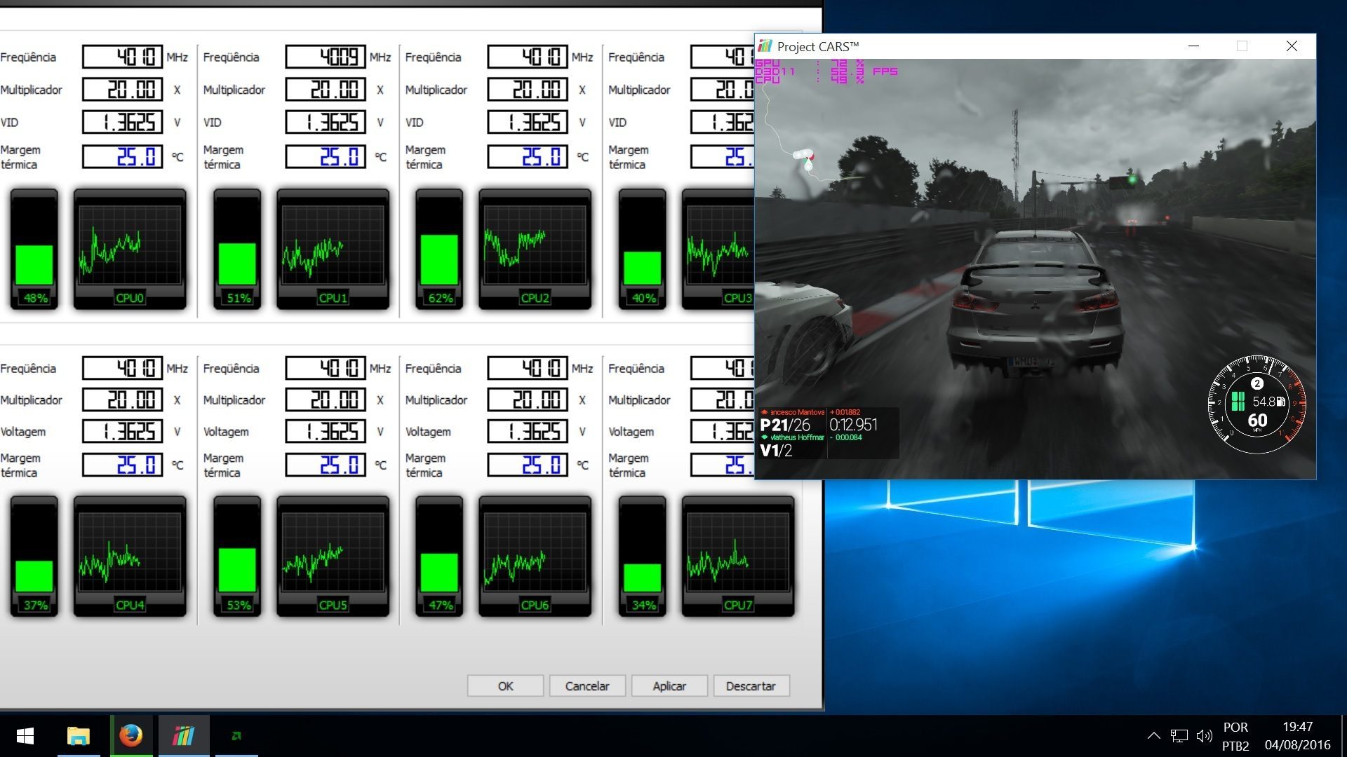Click the CPU2 usage graph
Image resolution: width=1347 pixels, height=757 pixels.
click(535, 249)
